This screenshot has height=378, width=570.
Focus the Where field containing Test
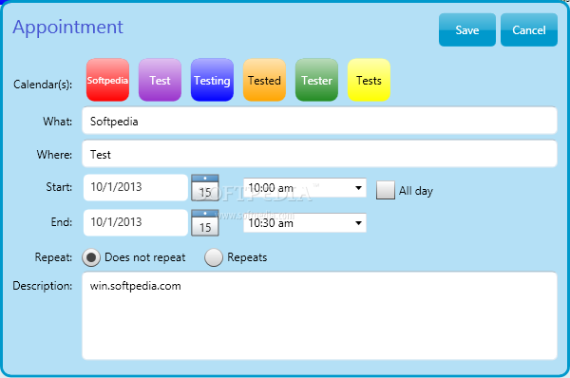point(319,154)
